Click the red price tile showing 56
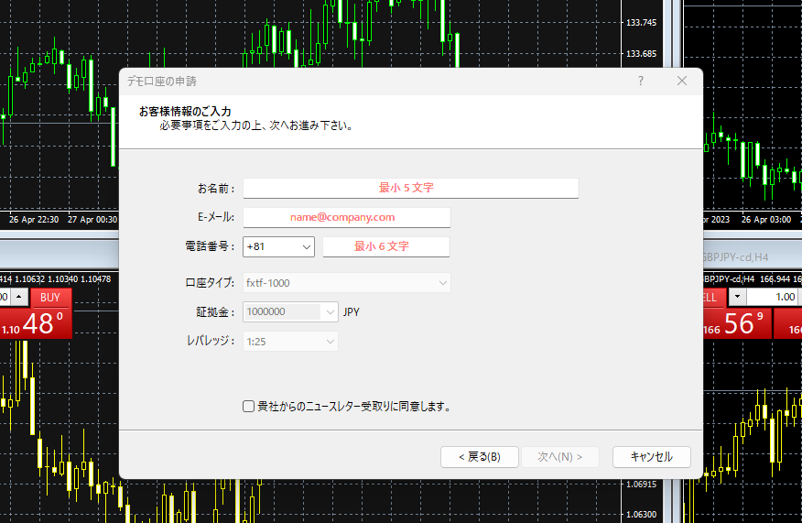 [737, 323]
